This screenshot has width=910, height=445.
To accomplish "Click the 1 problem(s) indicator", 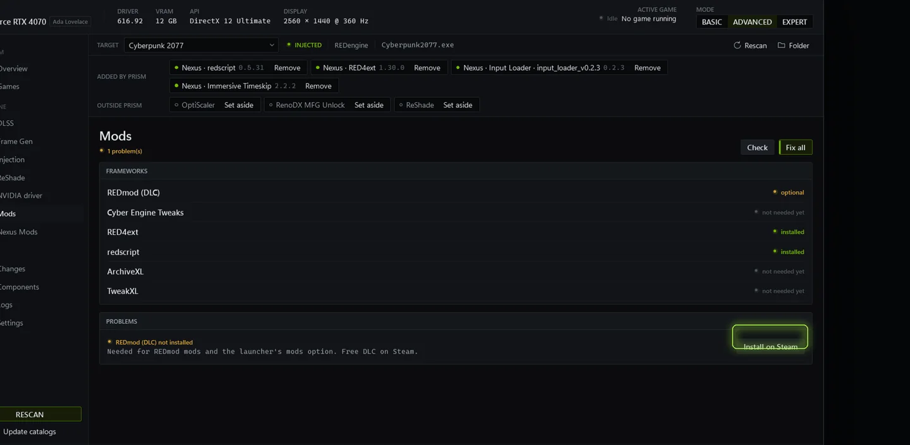I will [x=121, y=151].
